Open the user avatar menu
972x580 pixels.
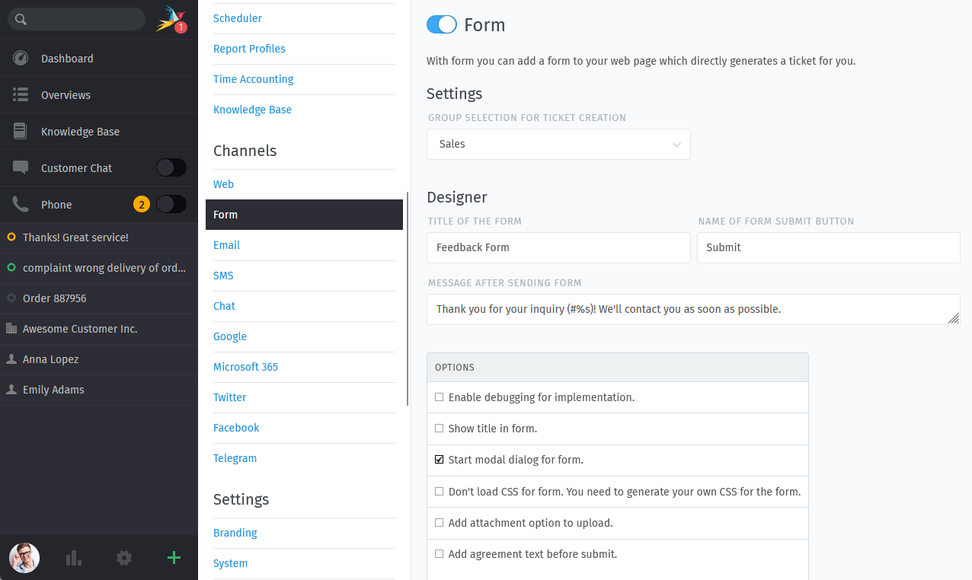pyautogui.click(x=24, y=558)
